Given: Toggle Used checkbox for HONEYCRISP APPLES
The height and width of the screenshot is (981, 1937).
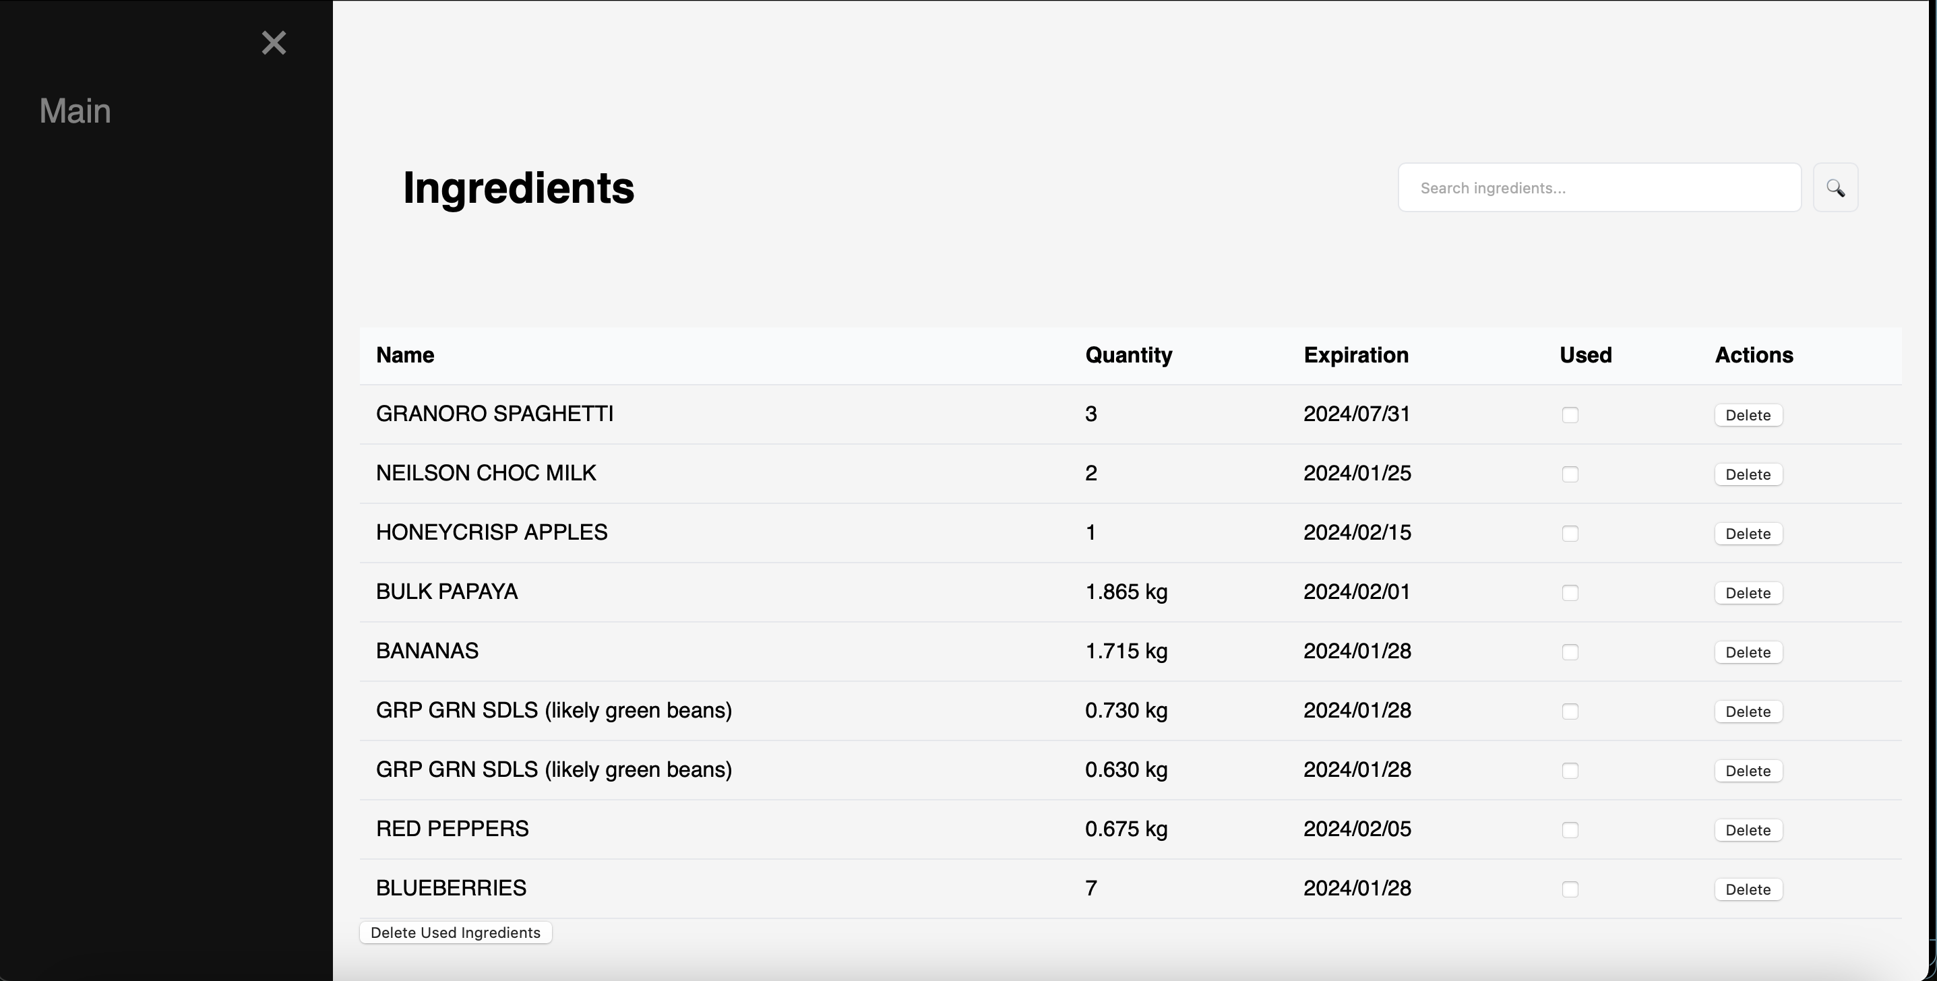Looking at the screenshot, I should (1569, 534).
